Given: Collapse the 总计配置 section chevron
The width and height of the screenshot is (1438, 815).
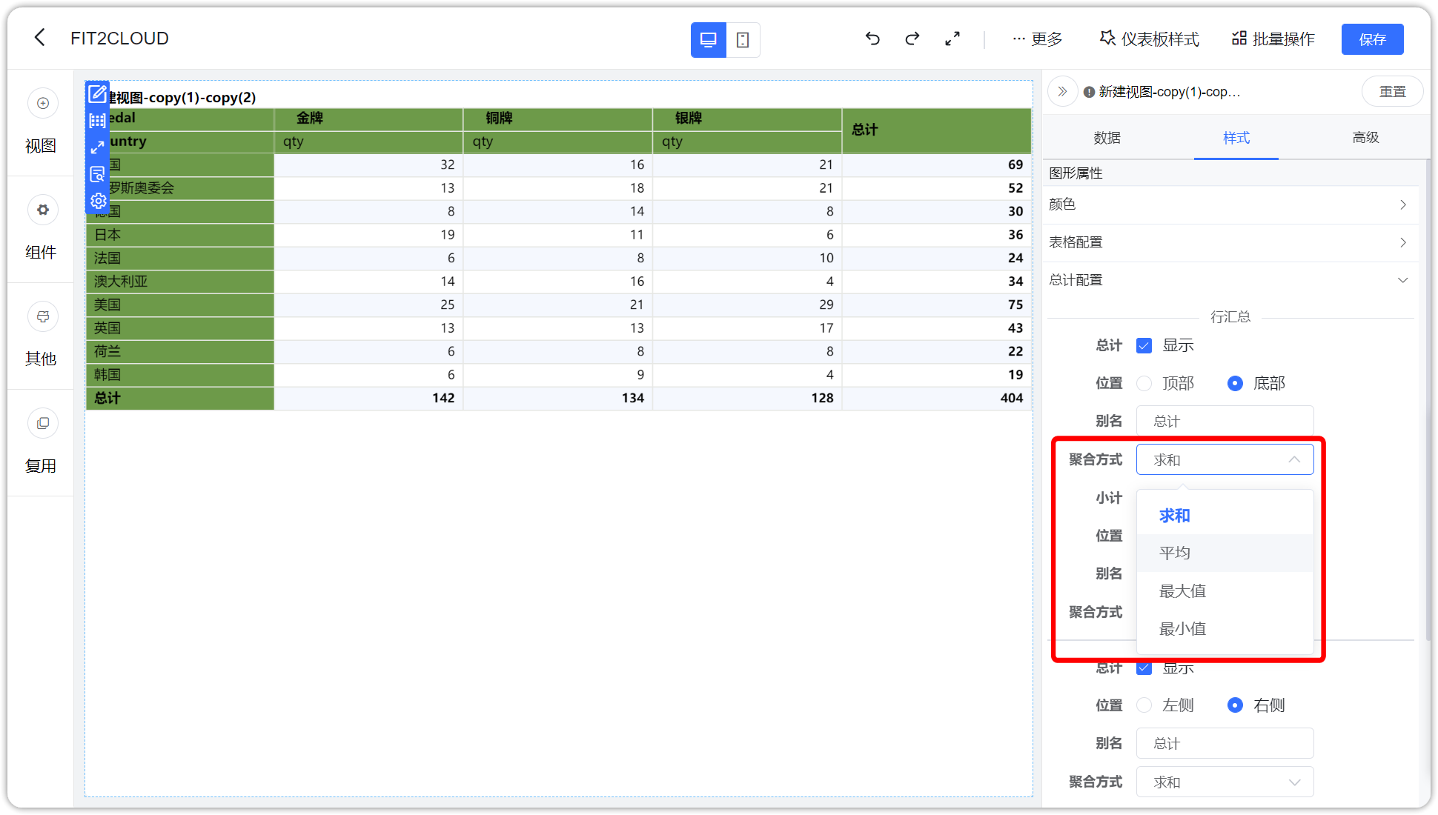Looking at the screenshot, I should coord(1402,280).
